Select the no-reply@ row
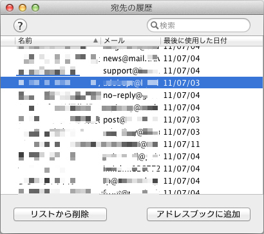Viewport: 264px width, 234px height. tap(132, 95)
